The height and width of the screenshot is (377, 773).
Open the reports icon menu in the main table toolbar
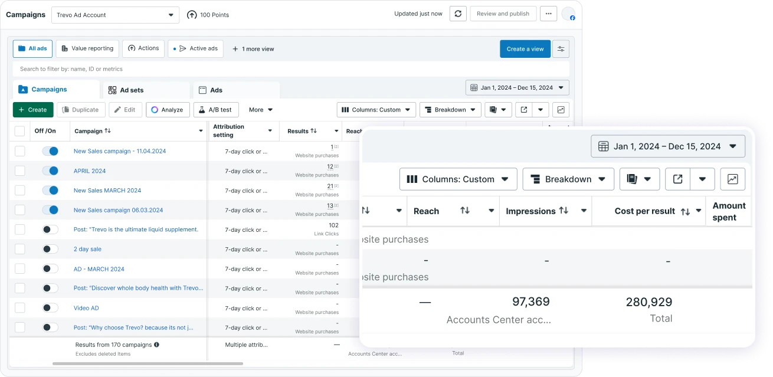[498, 110]
